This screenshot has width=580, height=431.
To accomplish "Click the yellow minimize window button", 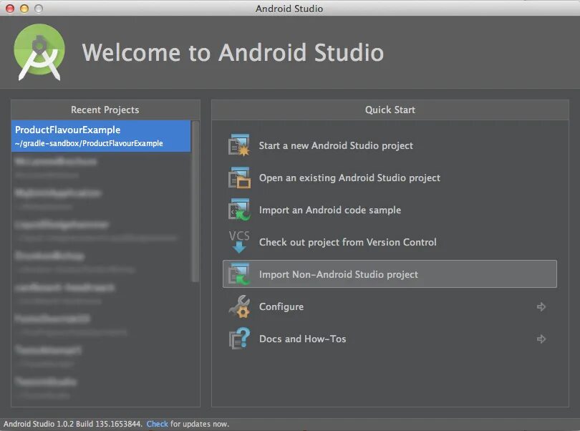I will pyautogui.click(x=24, y=9).
